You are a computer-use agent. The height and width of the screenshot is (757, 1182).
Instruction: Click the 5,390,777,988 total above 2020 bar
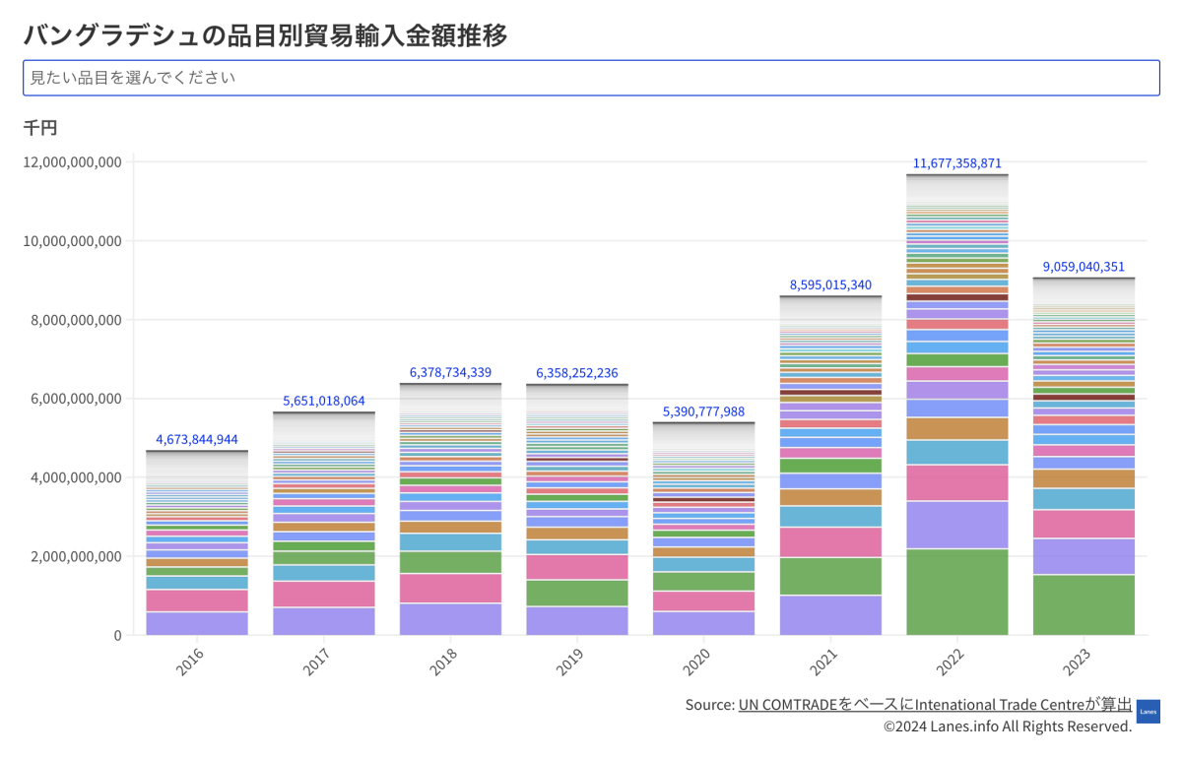click(703, 411)
